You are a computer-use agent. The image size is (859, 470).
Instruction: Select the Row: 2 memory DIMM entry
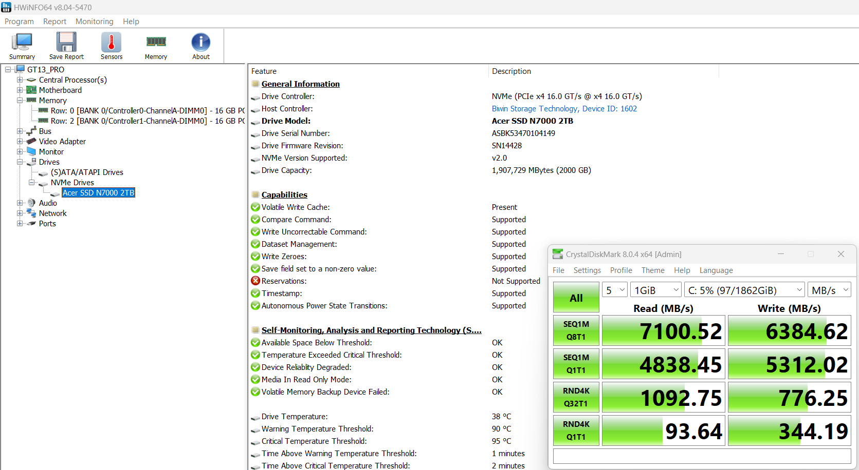[x=148, y=121]
